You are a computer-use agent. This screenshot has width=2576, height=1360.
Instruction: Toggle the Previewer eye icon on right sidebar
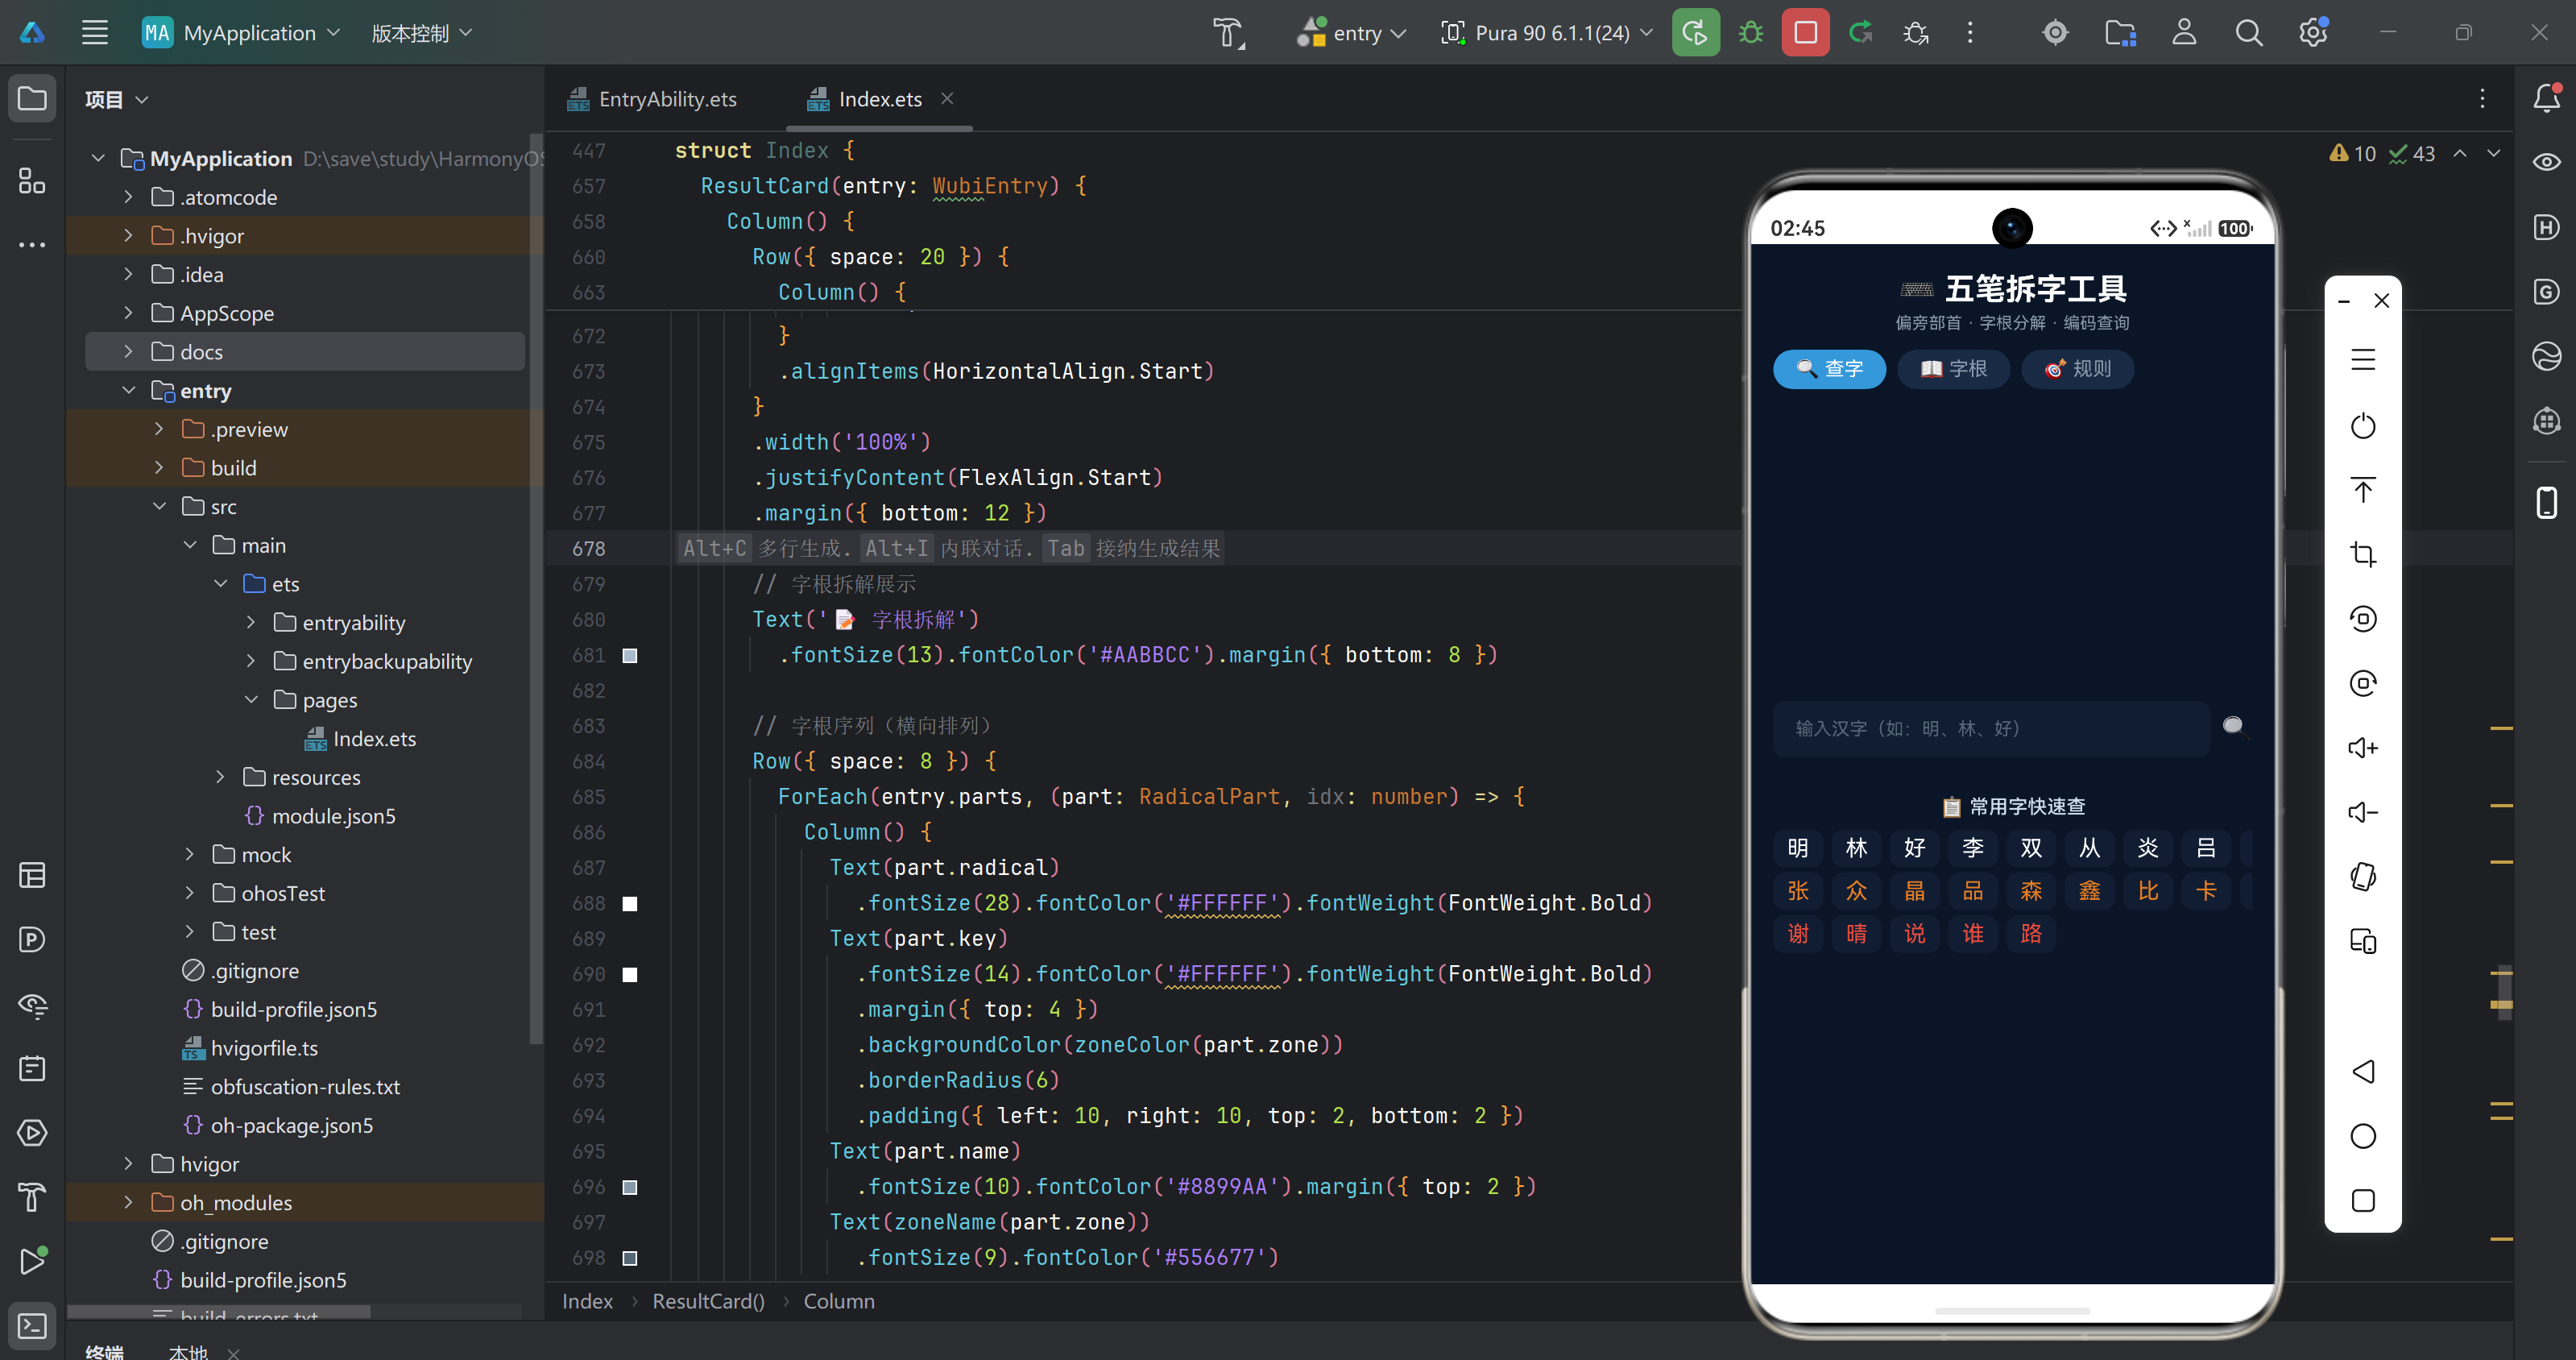(x=2546, y=162)
